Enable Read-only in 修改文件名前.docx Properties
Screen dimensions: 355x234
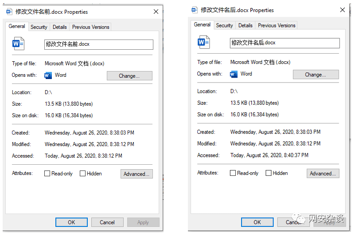click(47, 174)
